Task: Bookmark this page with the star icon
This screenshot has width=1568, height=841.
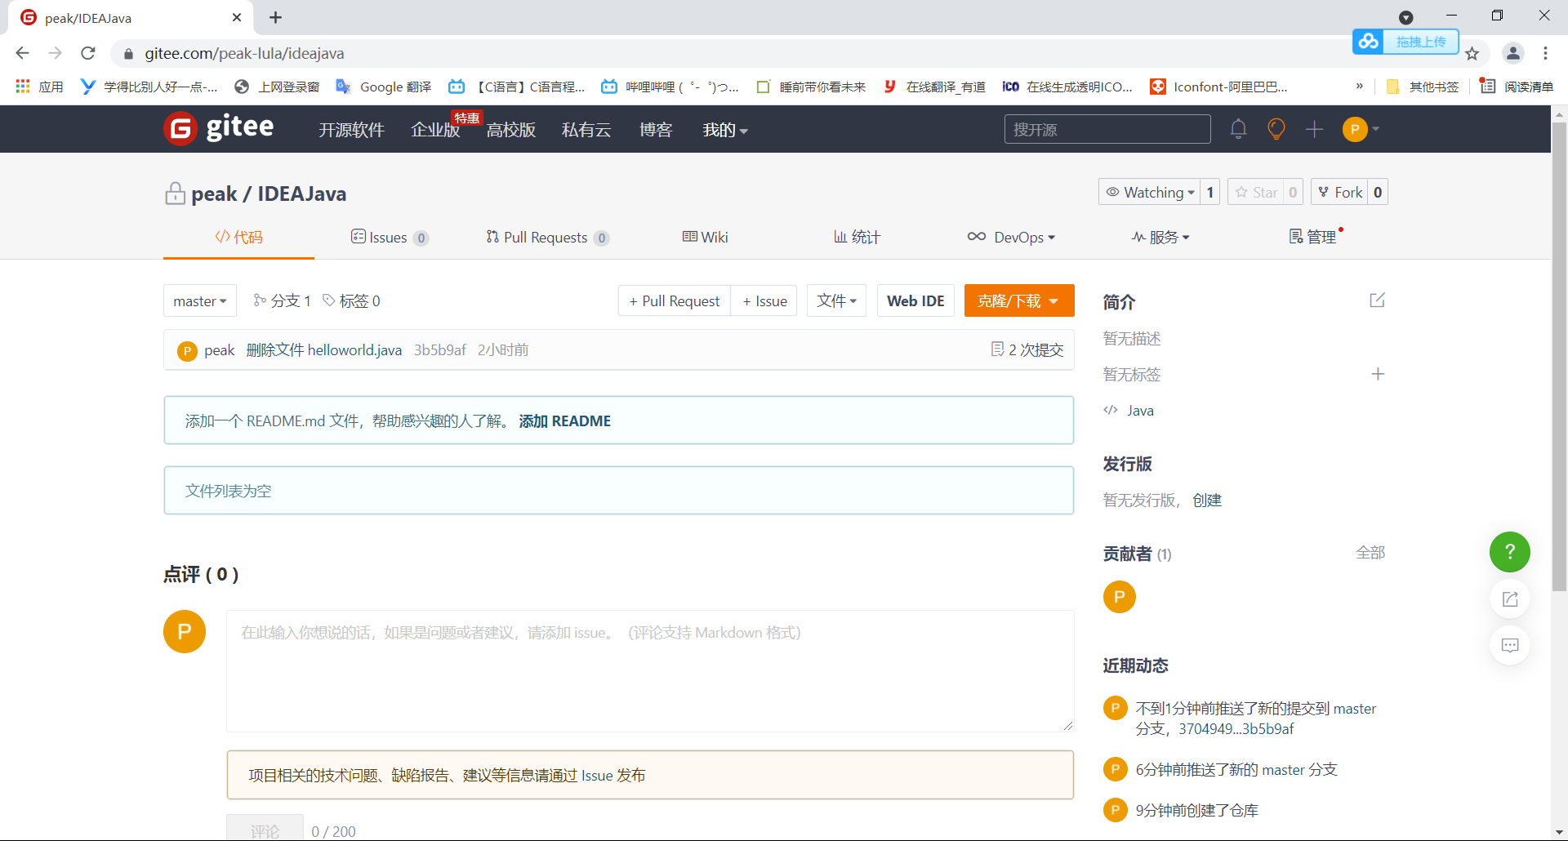Action: click(1472, 54)
